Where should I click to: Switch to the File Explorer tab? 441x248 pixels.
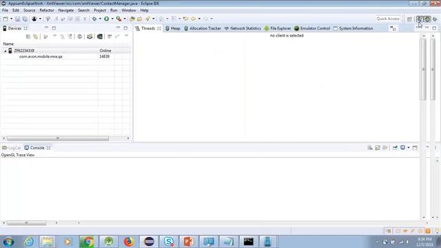tap(278, 28)
